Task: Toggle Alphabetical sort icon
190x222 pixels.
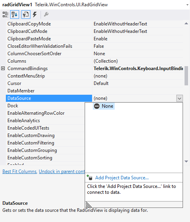Action: 14,14
